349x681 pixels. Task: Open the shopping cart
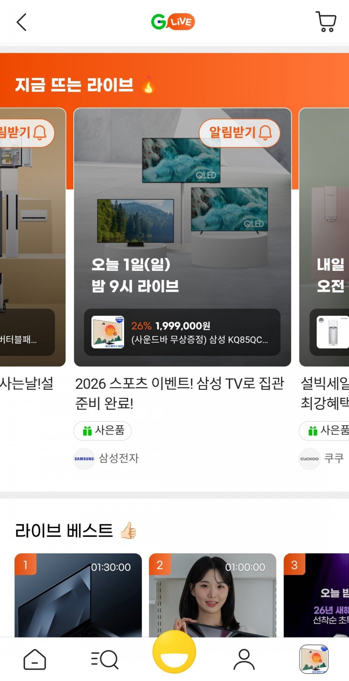(x=326, y=22)
